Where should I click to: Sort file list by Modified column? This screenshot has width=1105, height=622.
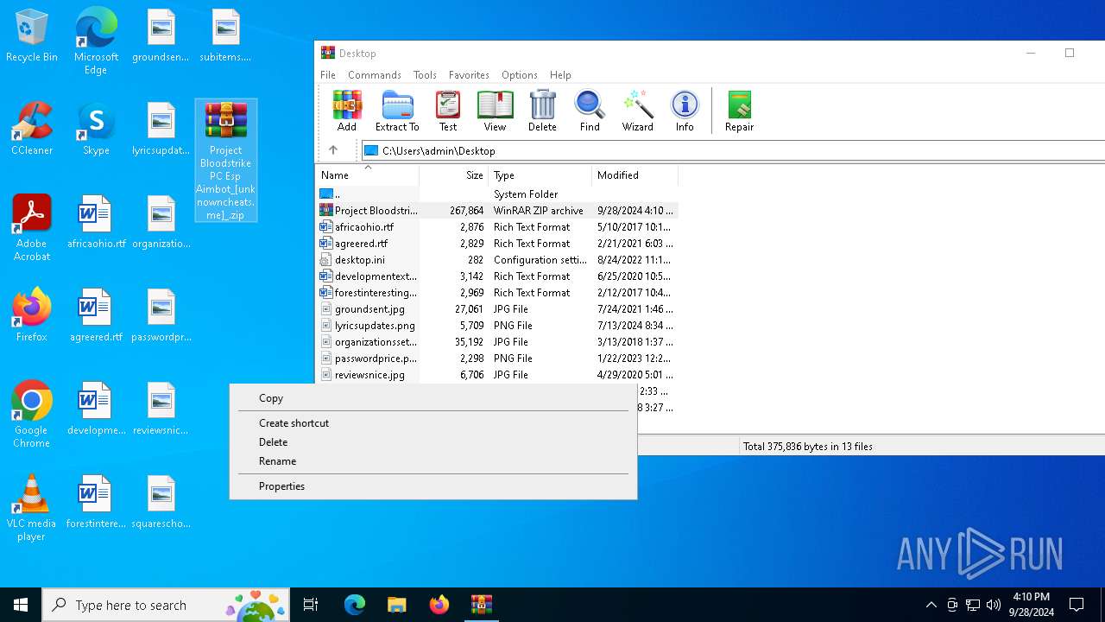point(635,175)
